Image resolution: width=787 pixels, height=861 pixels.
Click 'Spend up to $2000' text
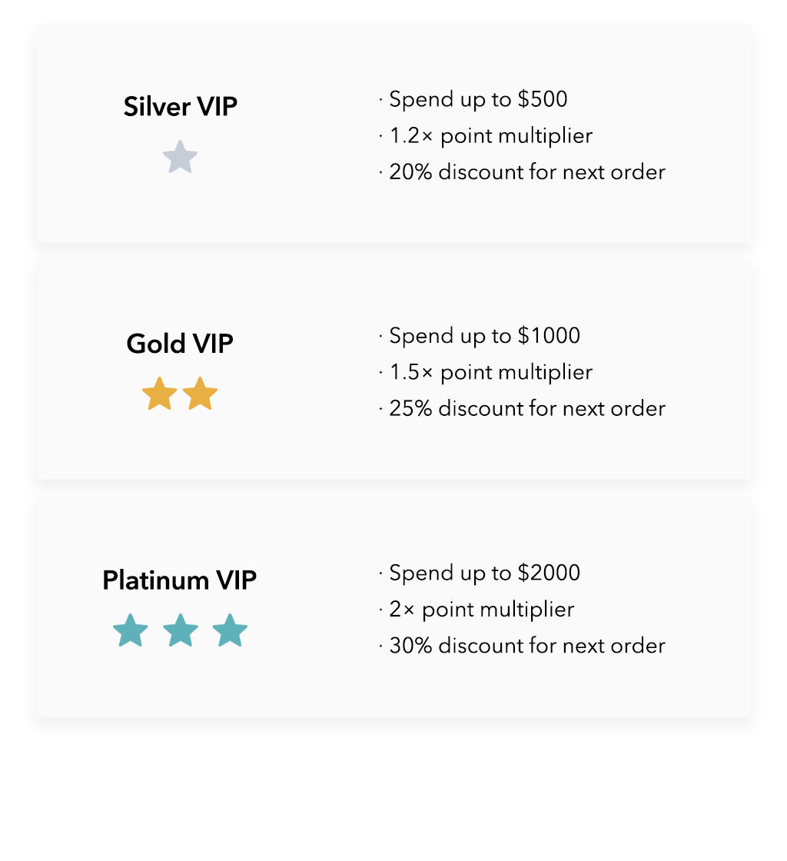pyautogui.click(x=484, y=573)
